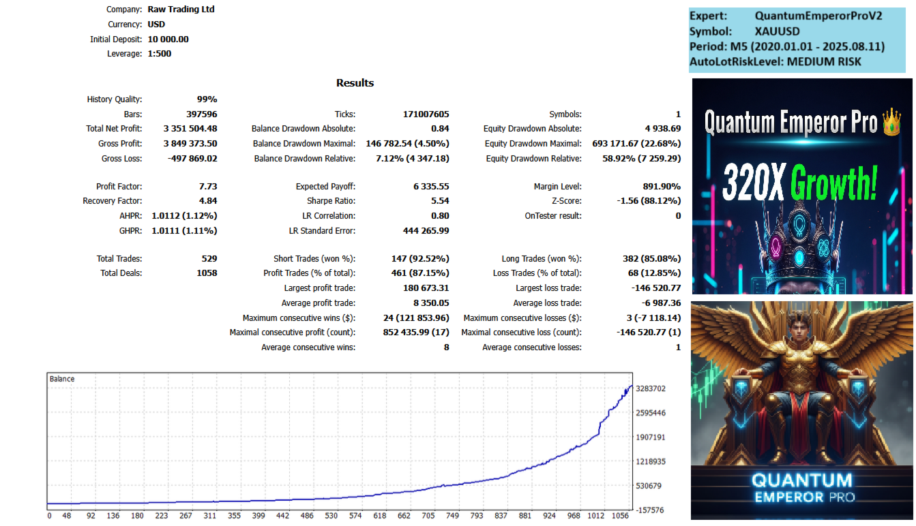Select Average profit trade value '8 350.05'
Image resolution: width=916 pixels, height=526 pixels.
pyautogui.click(x=431, y=303)
